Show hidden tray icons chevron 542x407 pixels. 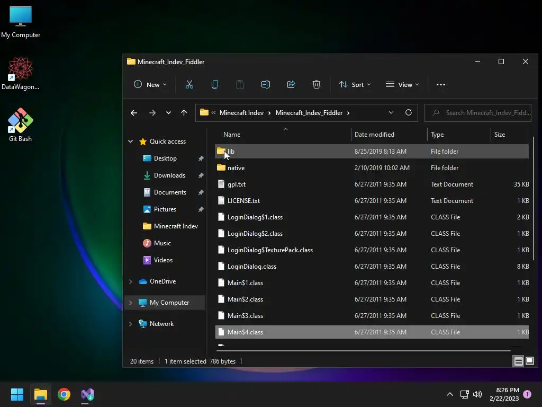click(x=450, y=394)
